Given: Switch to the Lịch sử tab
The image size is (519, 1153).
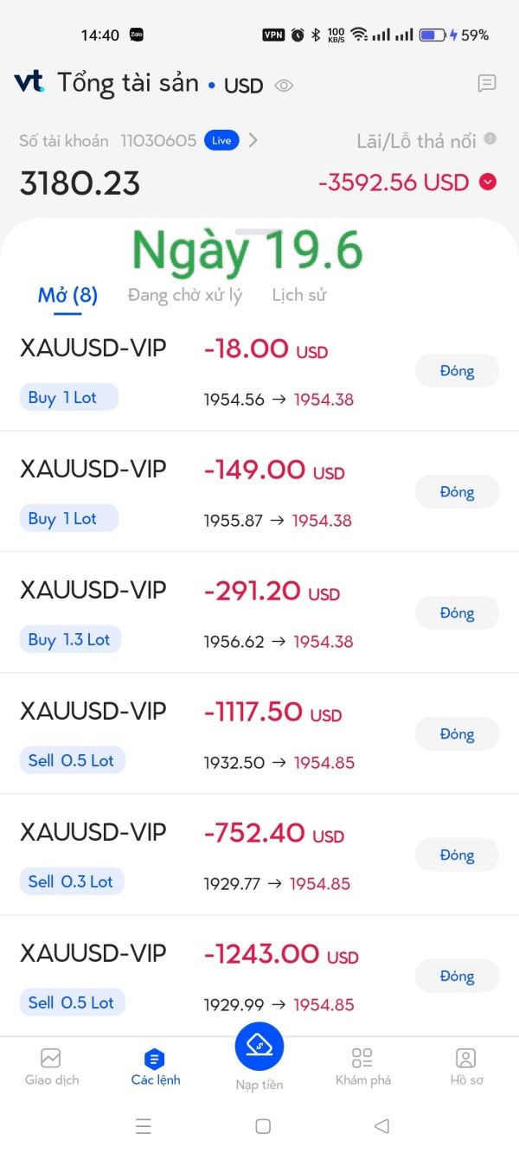Looking at the screenshot, I should tap(299, 295).
